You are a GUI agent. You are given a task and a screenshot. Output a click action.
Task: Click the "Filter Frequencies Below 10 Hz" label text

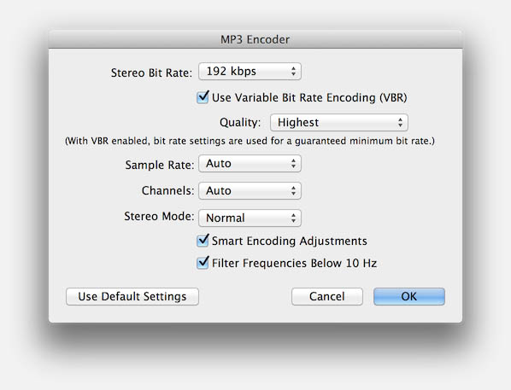point(294,263)
